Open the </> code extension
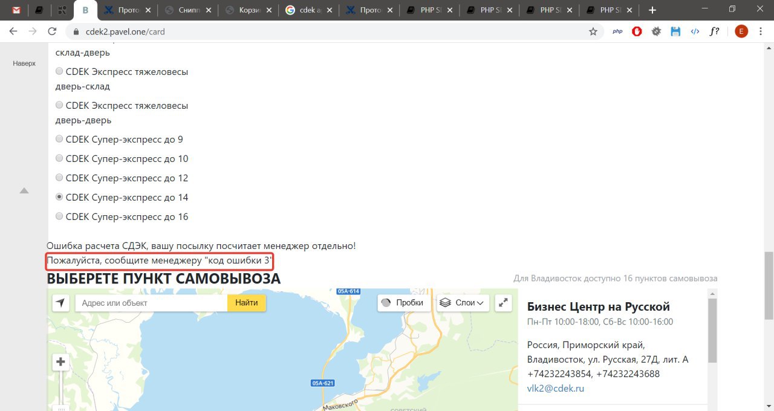Image resolution: width=774 pixels, height=411 pixels. point(695,31)
